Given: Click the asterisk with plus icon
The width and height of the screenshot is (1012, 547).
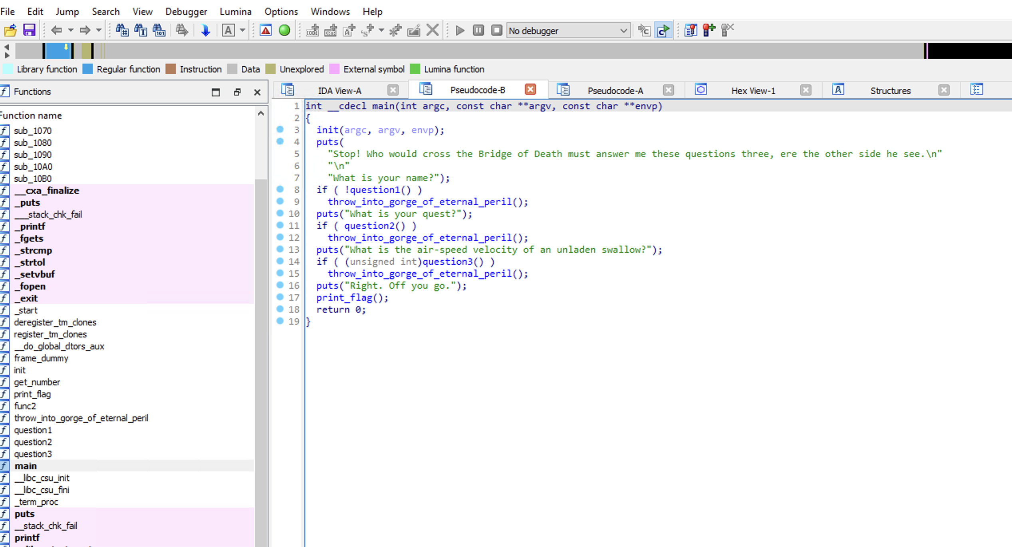Looking at the screenshot, I should pos(395,30).
